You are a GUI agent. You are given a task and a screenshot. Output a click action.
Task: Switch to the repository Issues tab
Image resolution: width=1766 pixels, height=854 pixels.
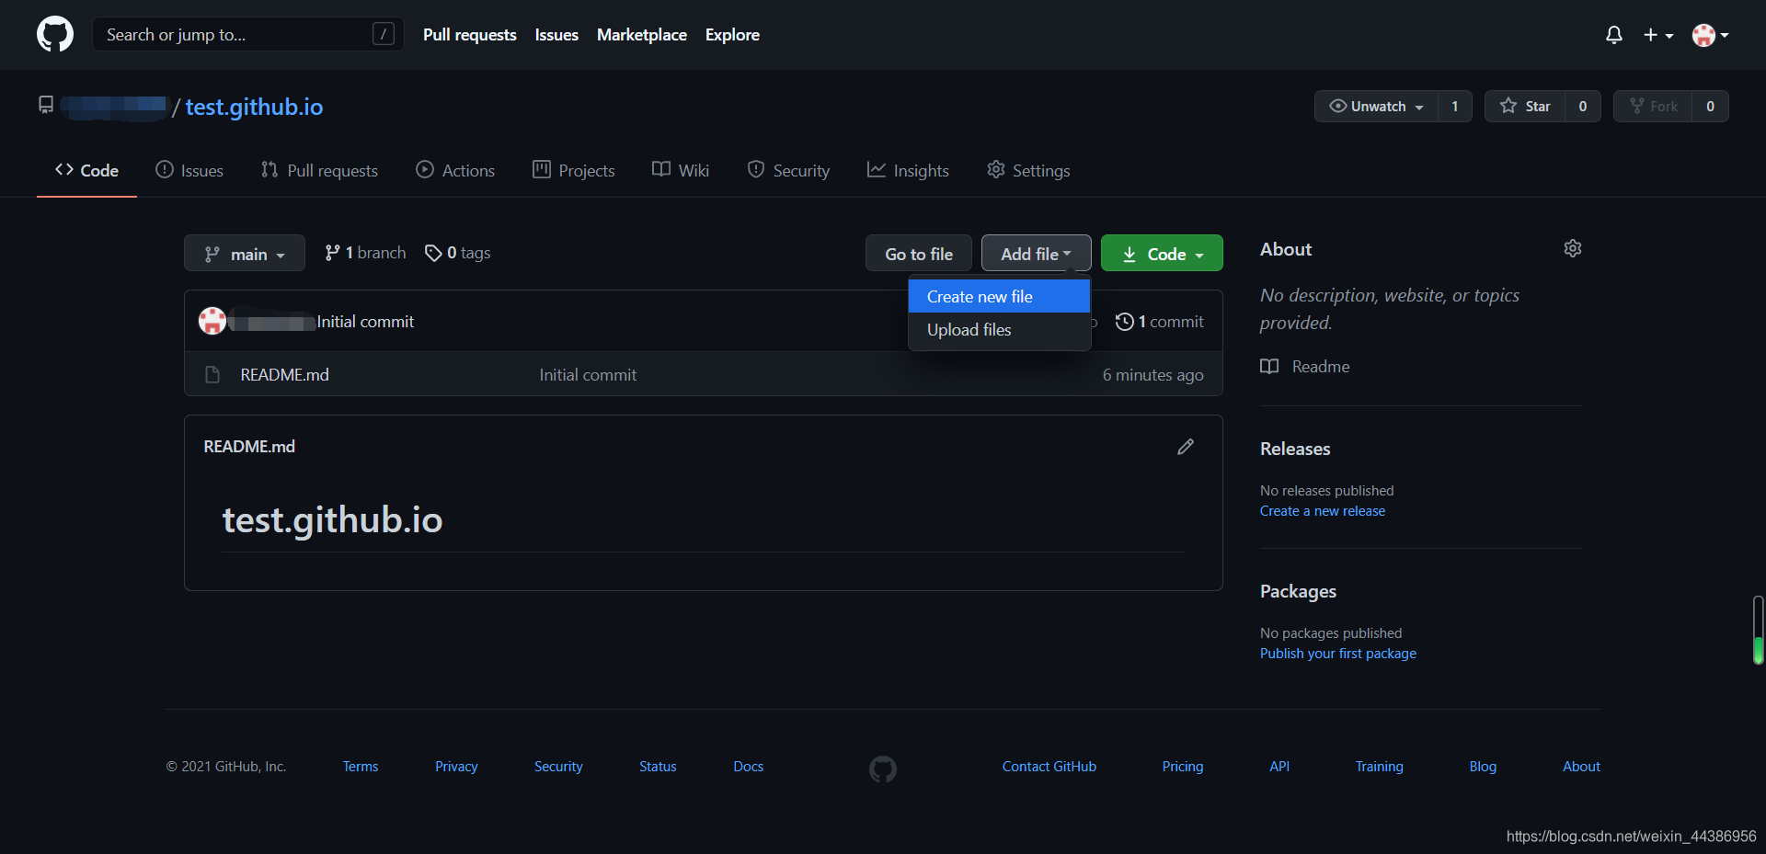(189, 170)
